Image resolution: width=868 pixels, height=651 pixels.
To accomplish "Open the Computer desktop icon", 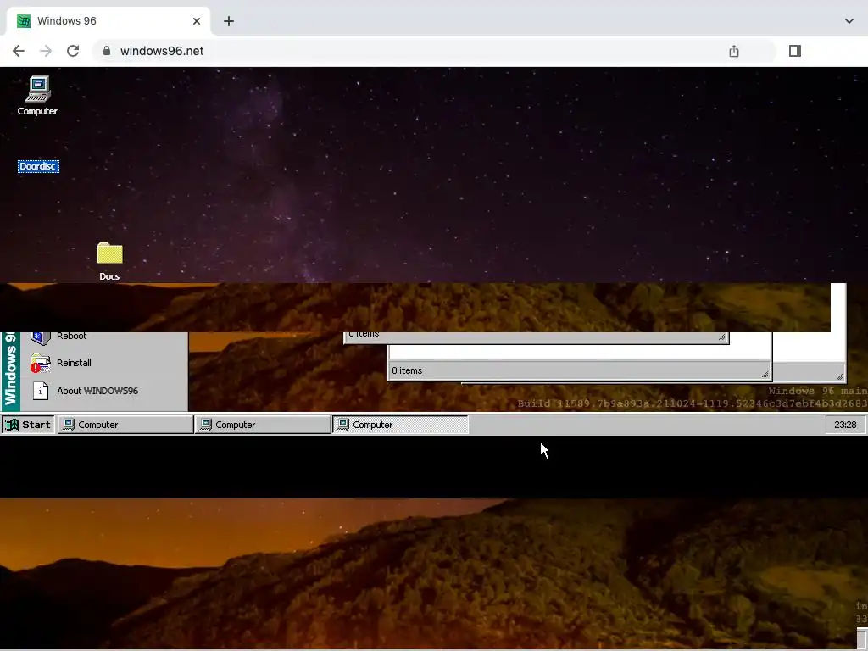I will click(37, 95).
